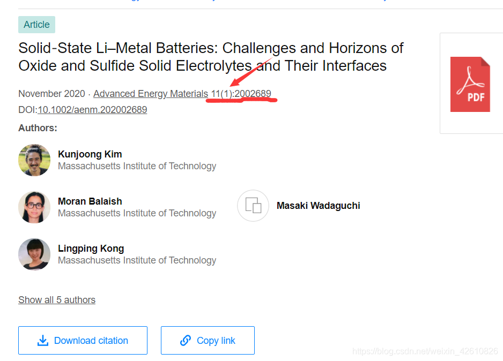Open the Masaki Wadaguchi author name link

click(319, 206)
